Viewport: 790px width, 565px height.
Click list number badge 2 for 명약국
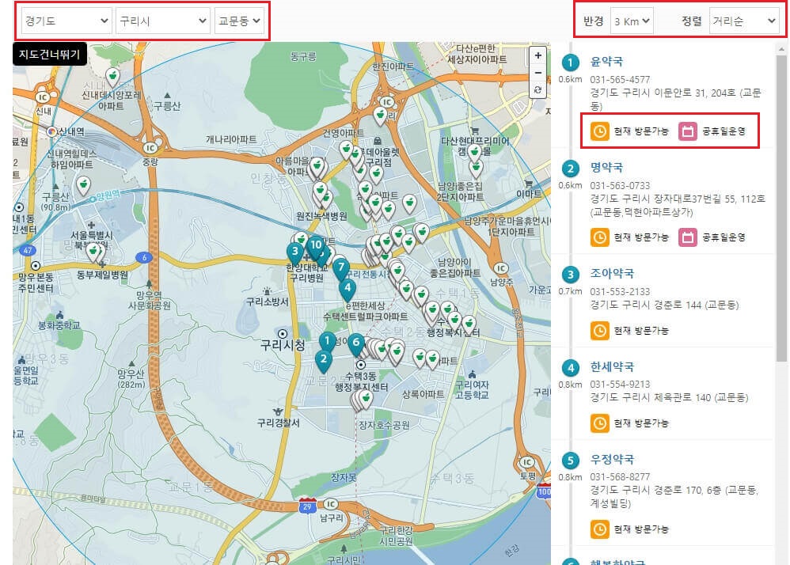[x=570, y=169]
